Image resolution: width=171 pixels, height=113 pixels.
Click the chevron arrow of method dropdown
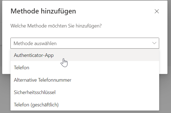(x=154, y=43)
